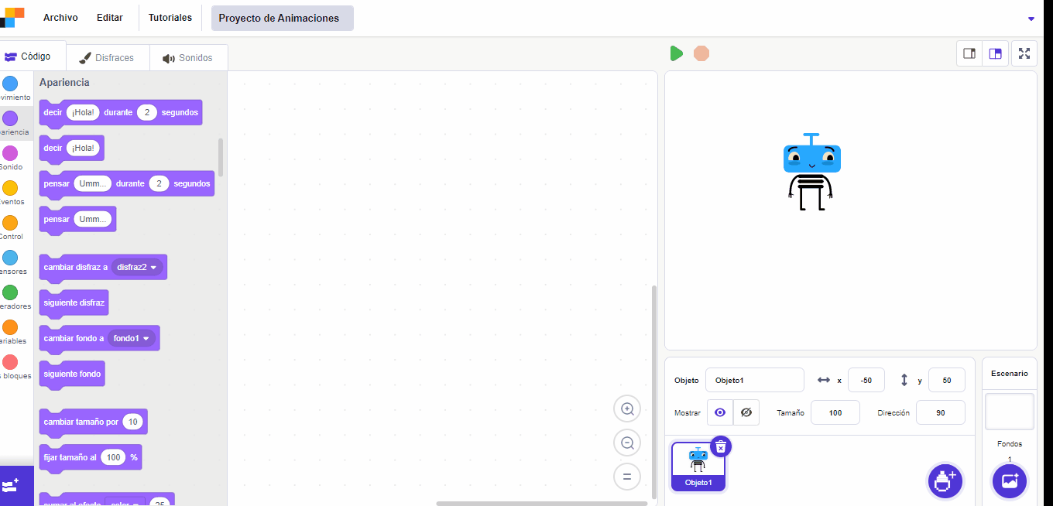This screenshot has height=506, width=1053.
Task: Click the block palette vertical scrollbar
Action: pyautogui.click(x=221, y=157)
